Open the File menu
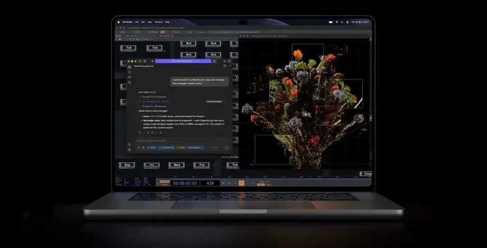The width and height of the screenshot is (487, 248). coord(136,22)
